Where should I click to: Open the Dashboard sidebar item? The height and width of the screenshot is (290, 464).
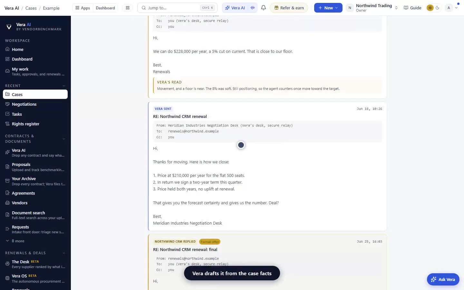(x=35, y=59)
